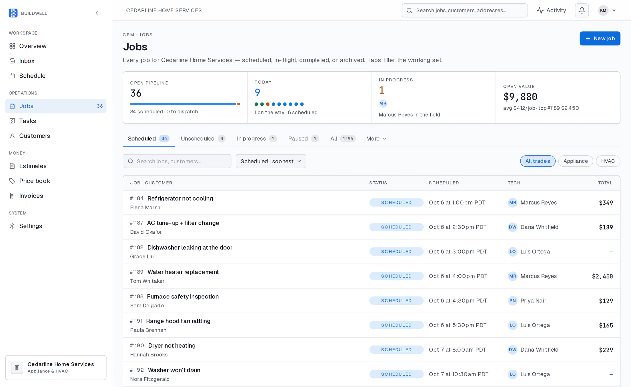Screen dimensions: 631x387
Task: Switch to the Paused tab
Action: pyautogui.click(x=303, y=139)
